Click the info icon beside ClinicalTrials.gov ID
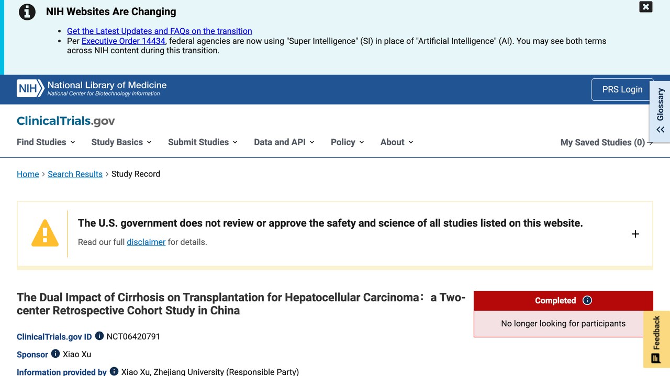This screenshot has width=670, height=376. (x=99, y=336)
